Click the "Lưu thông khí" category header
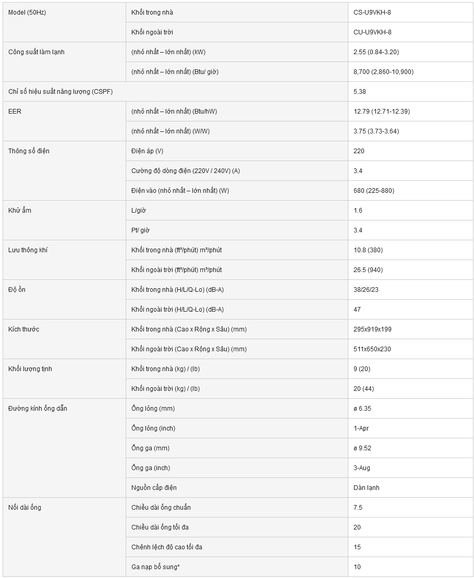Viewport: 474px width, 578px height. point(28,250)
